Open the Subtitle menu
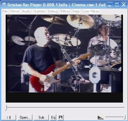The image size is (128, 121). (39, 11)
